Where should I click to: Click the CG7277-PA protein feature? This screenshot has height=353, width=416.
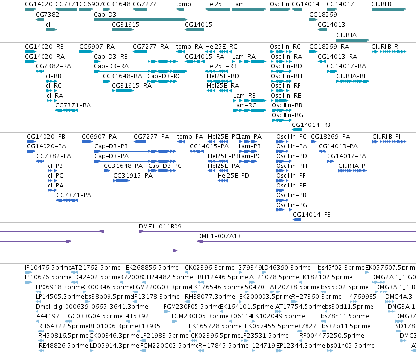click(140, 142)
